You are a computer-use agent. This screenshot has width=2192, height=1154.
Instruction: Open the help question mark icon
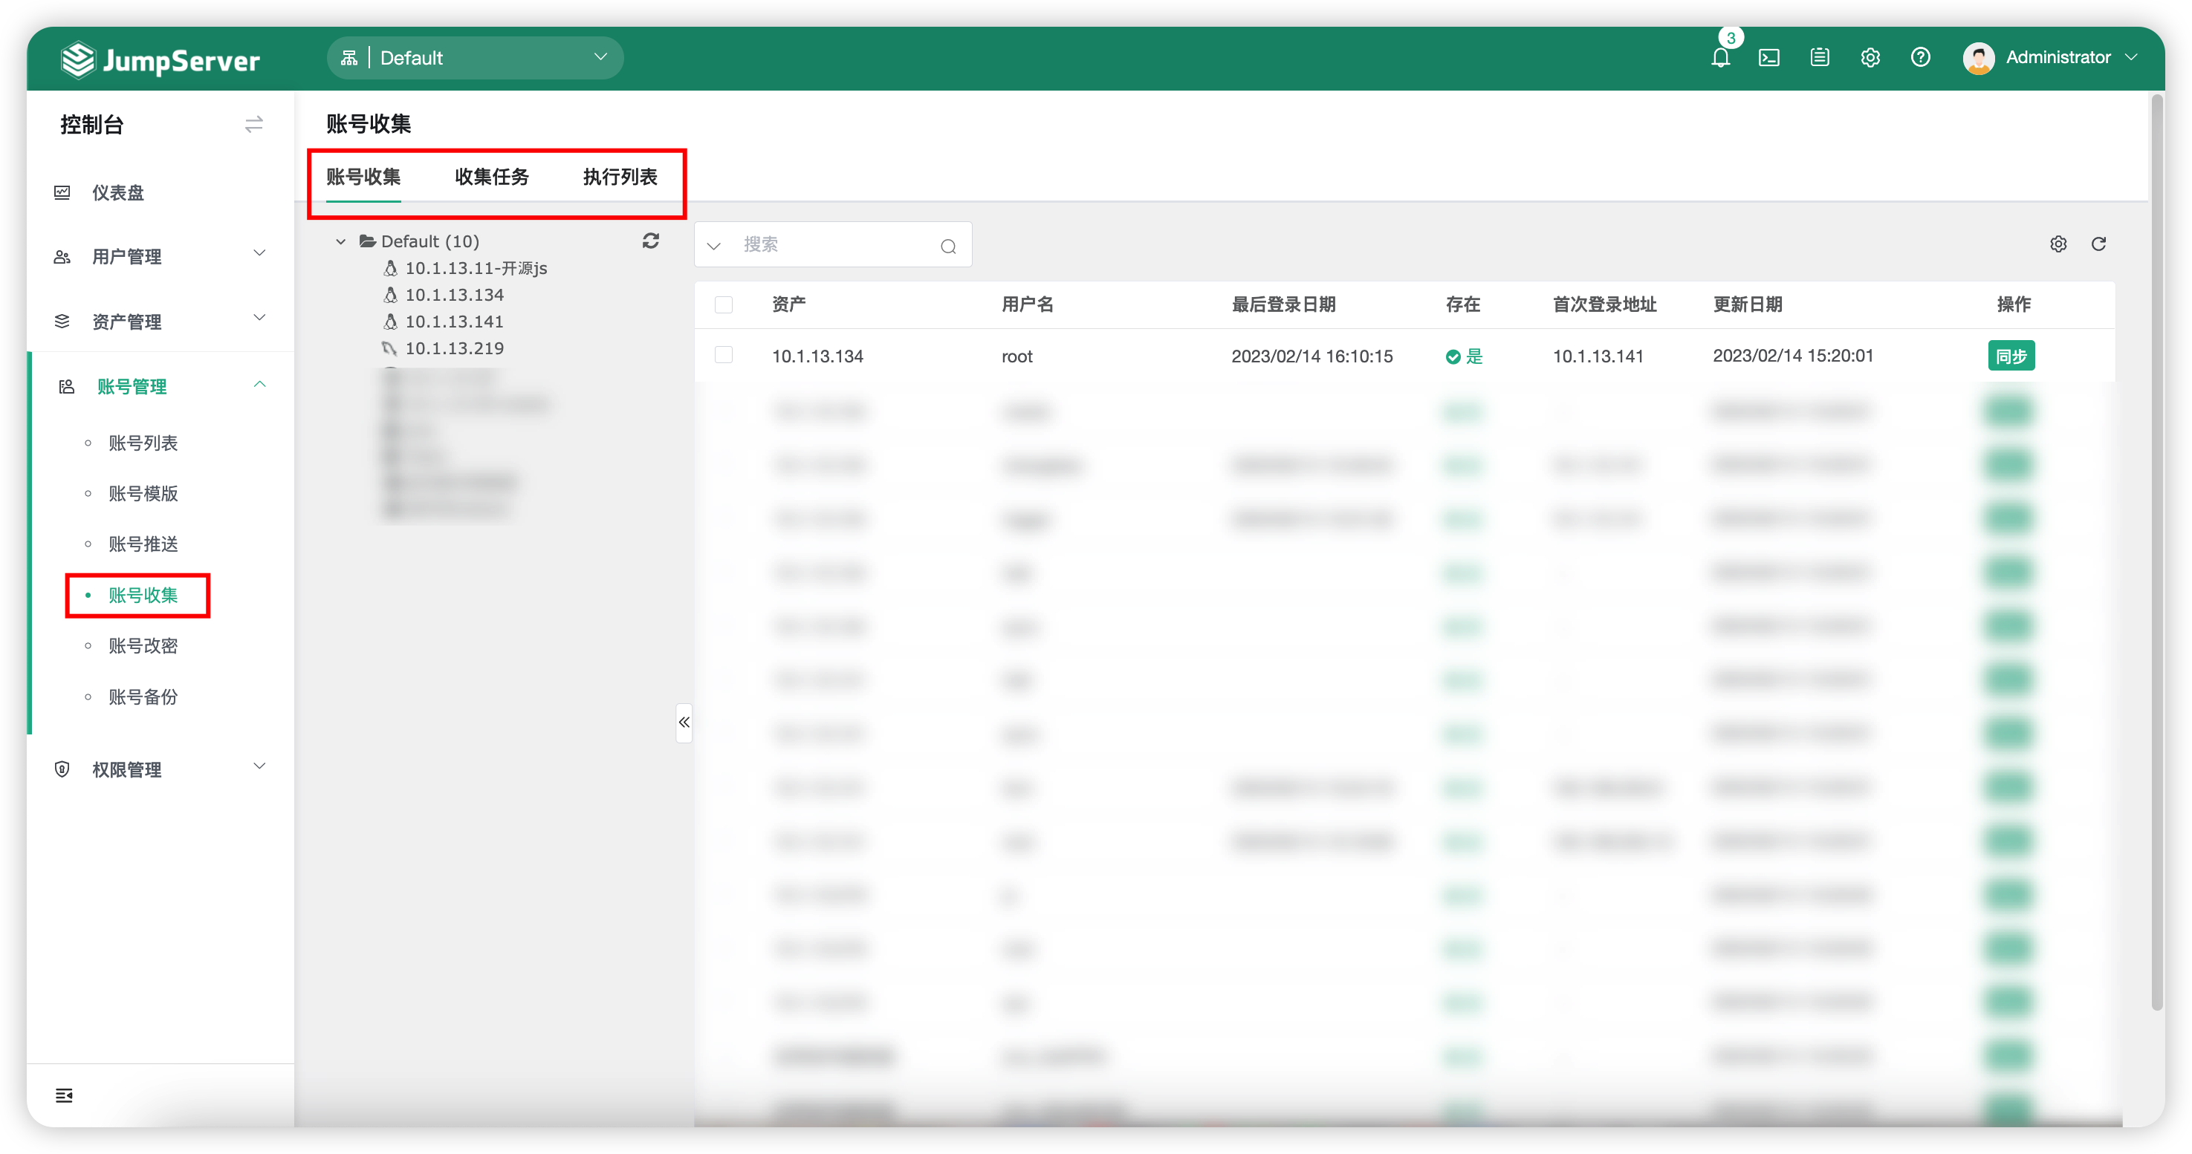(1920, 58)
